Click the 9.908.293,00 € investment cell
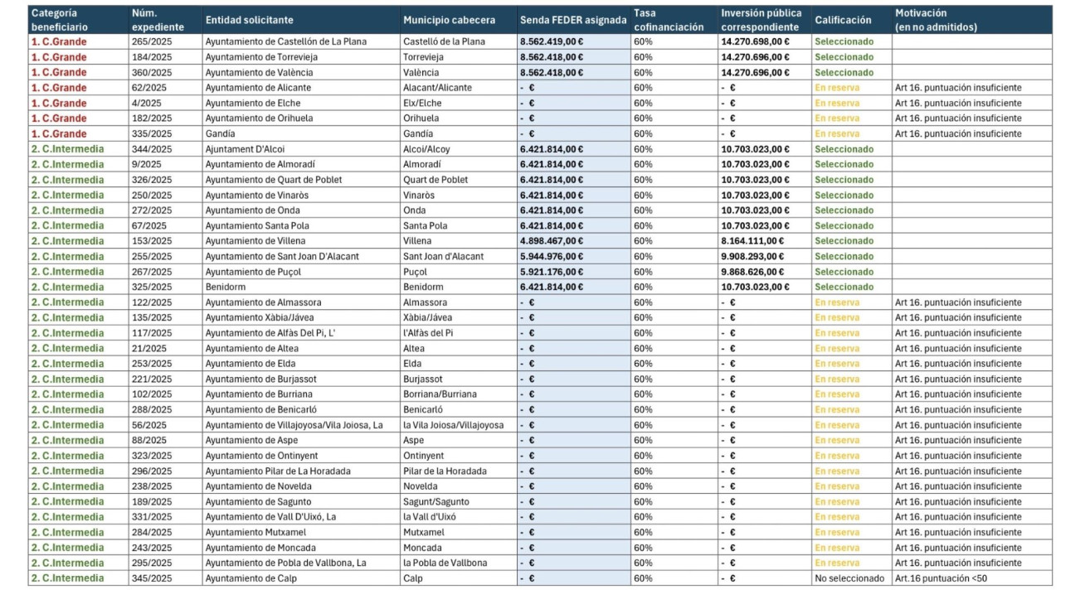The width and height of the screenshot is (1085, 609). [x=755, y=256]
